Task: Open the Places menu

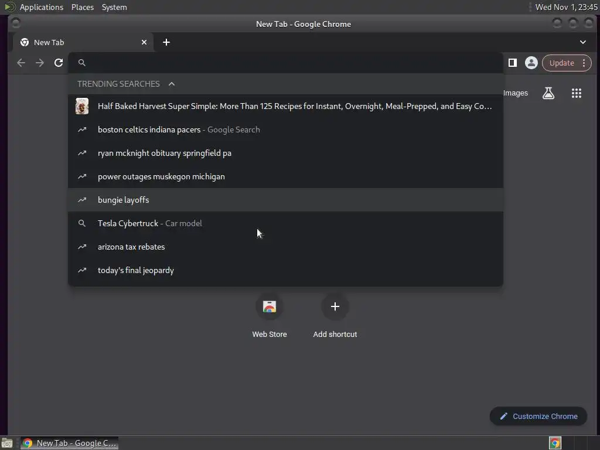Action: tap(83, 7)
